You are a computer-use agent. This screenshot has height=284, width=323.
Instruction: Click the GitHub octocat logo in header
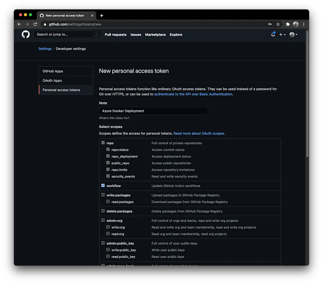(25, 34)
